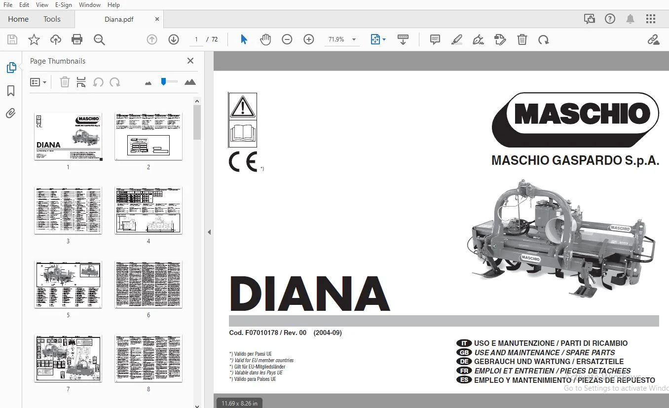Image resolution: width=669 pixels, height=408 pixels.
Task: Go to previous page arrow
Action: click(152, 39)
